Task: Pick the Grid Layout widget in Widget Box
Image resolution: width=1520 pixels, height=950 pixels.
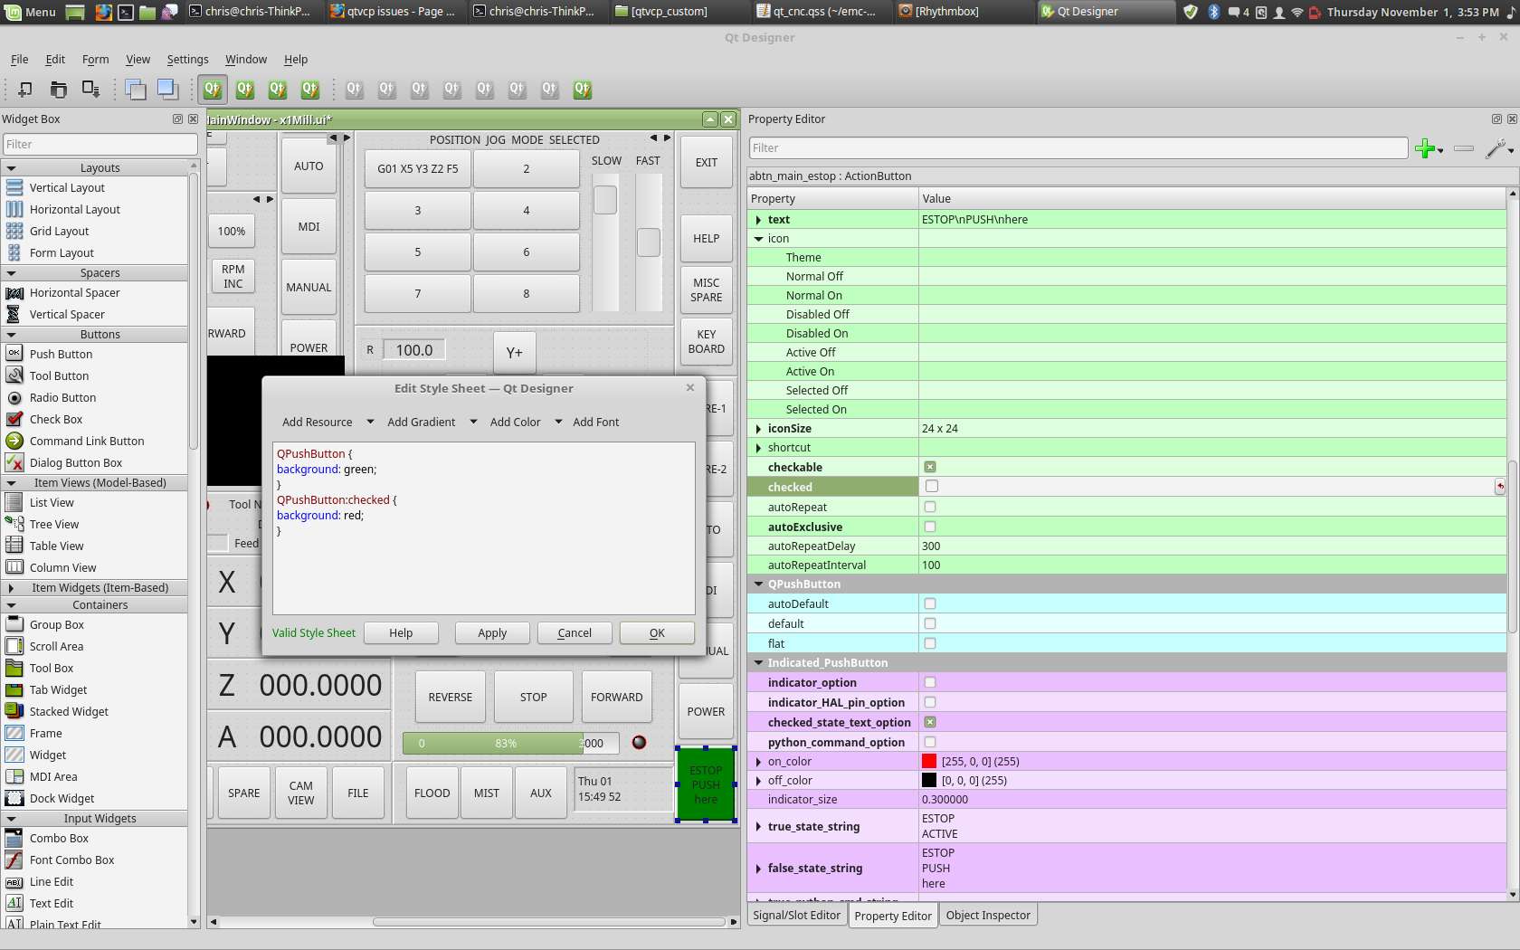Action: coord(59,231)
